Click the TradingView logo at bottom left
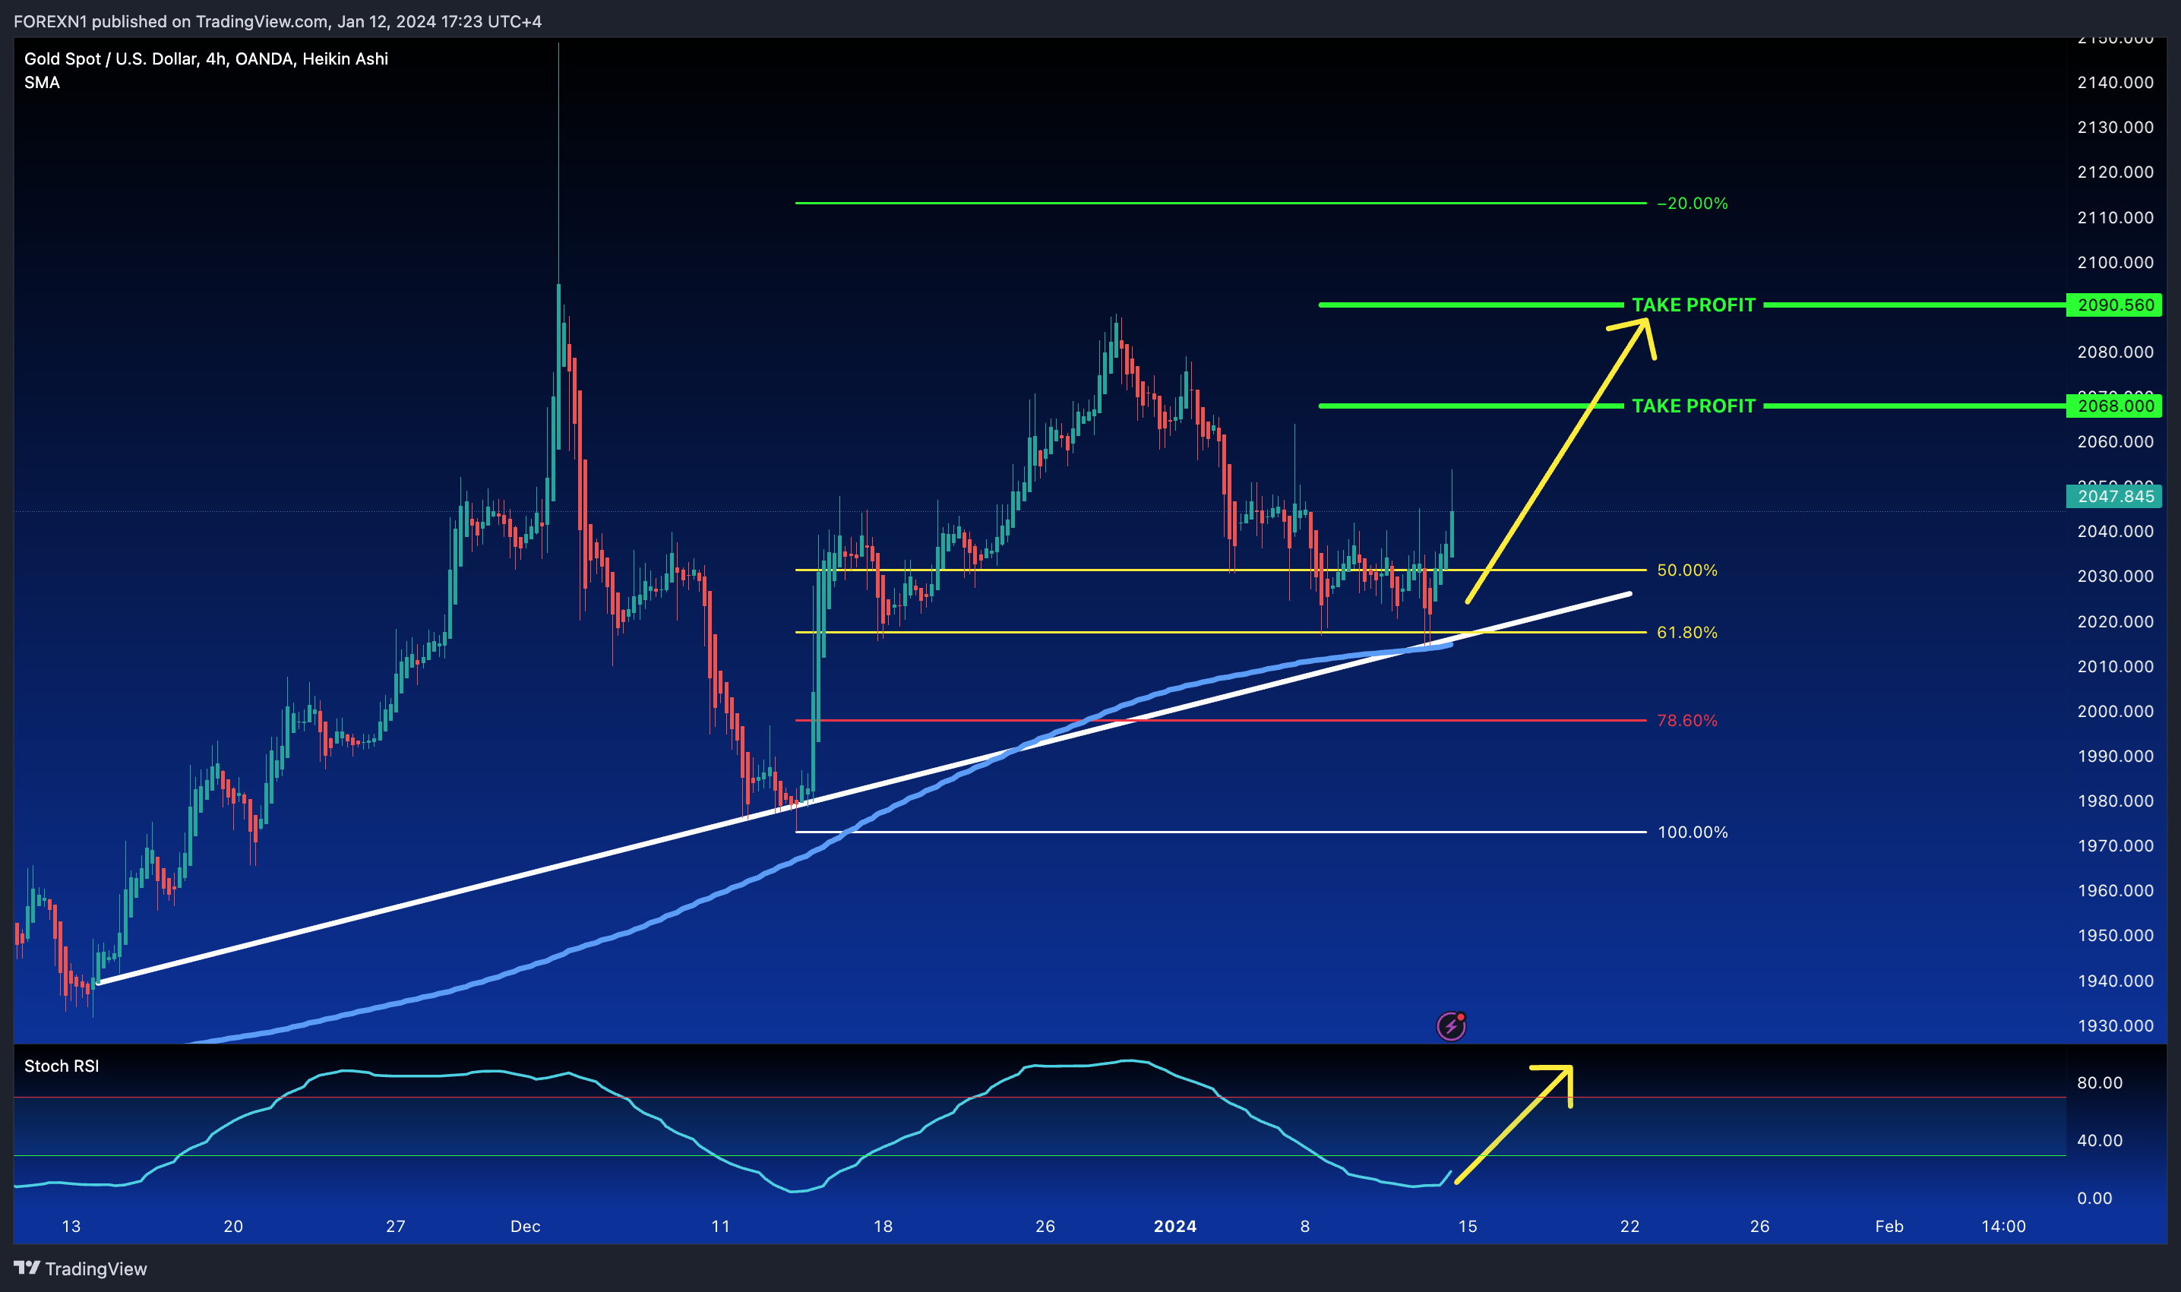Viewport: 2181px width, 1292px height. coord(80,1268)
